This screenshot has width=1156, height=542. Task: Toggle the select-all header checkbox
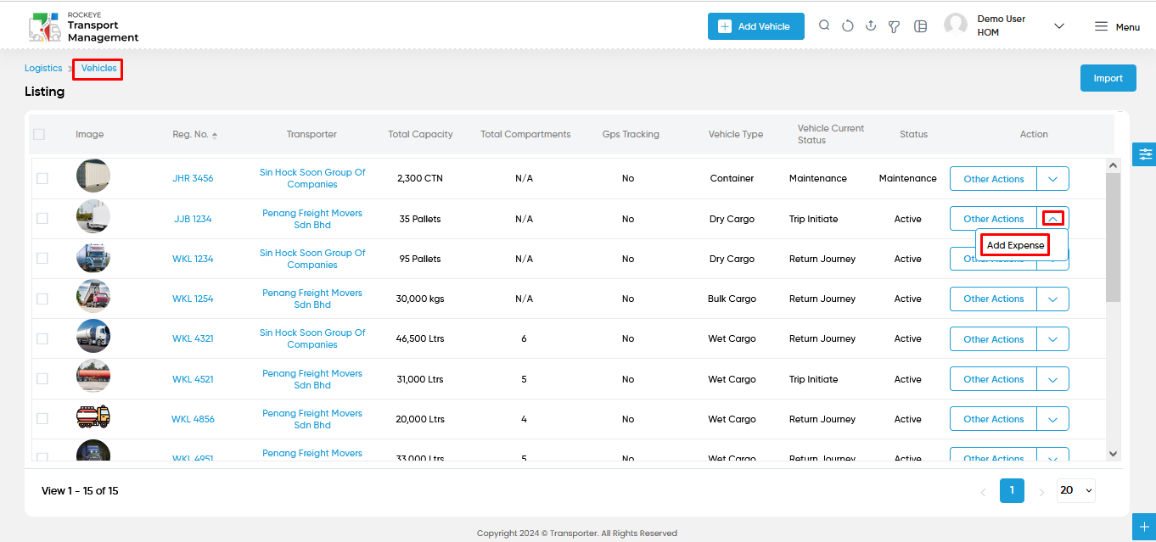[x=39, y=134]
